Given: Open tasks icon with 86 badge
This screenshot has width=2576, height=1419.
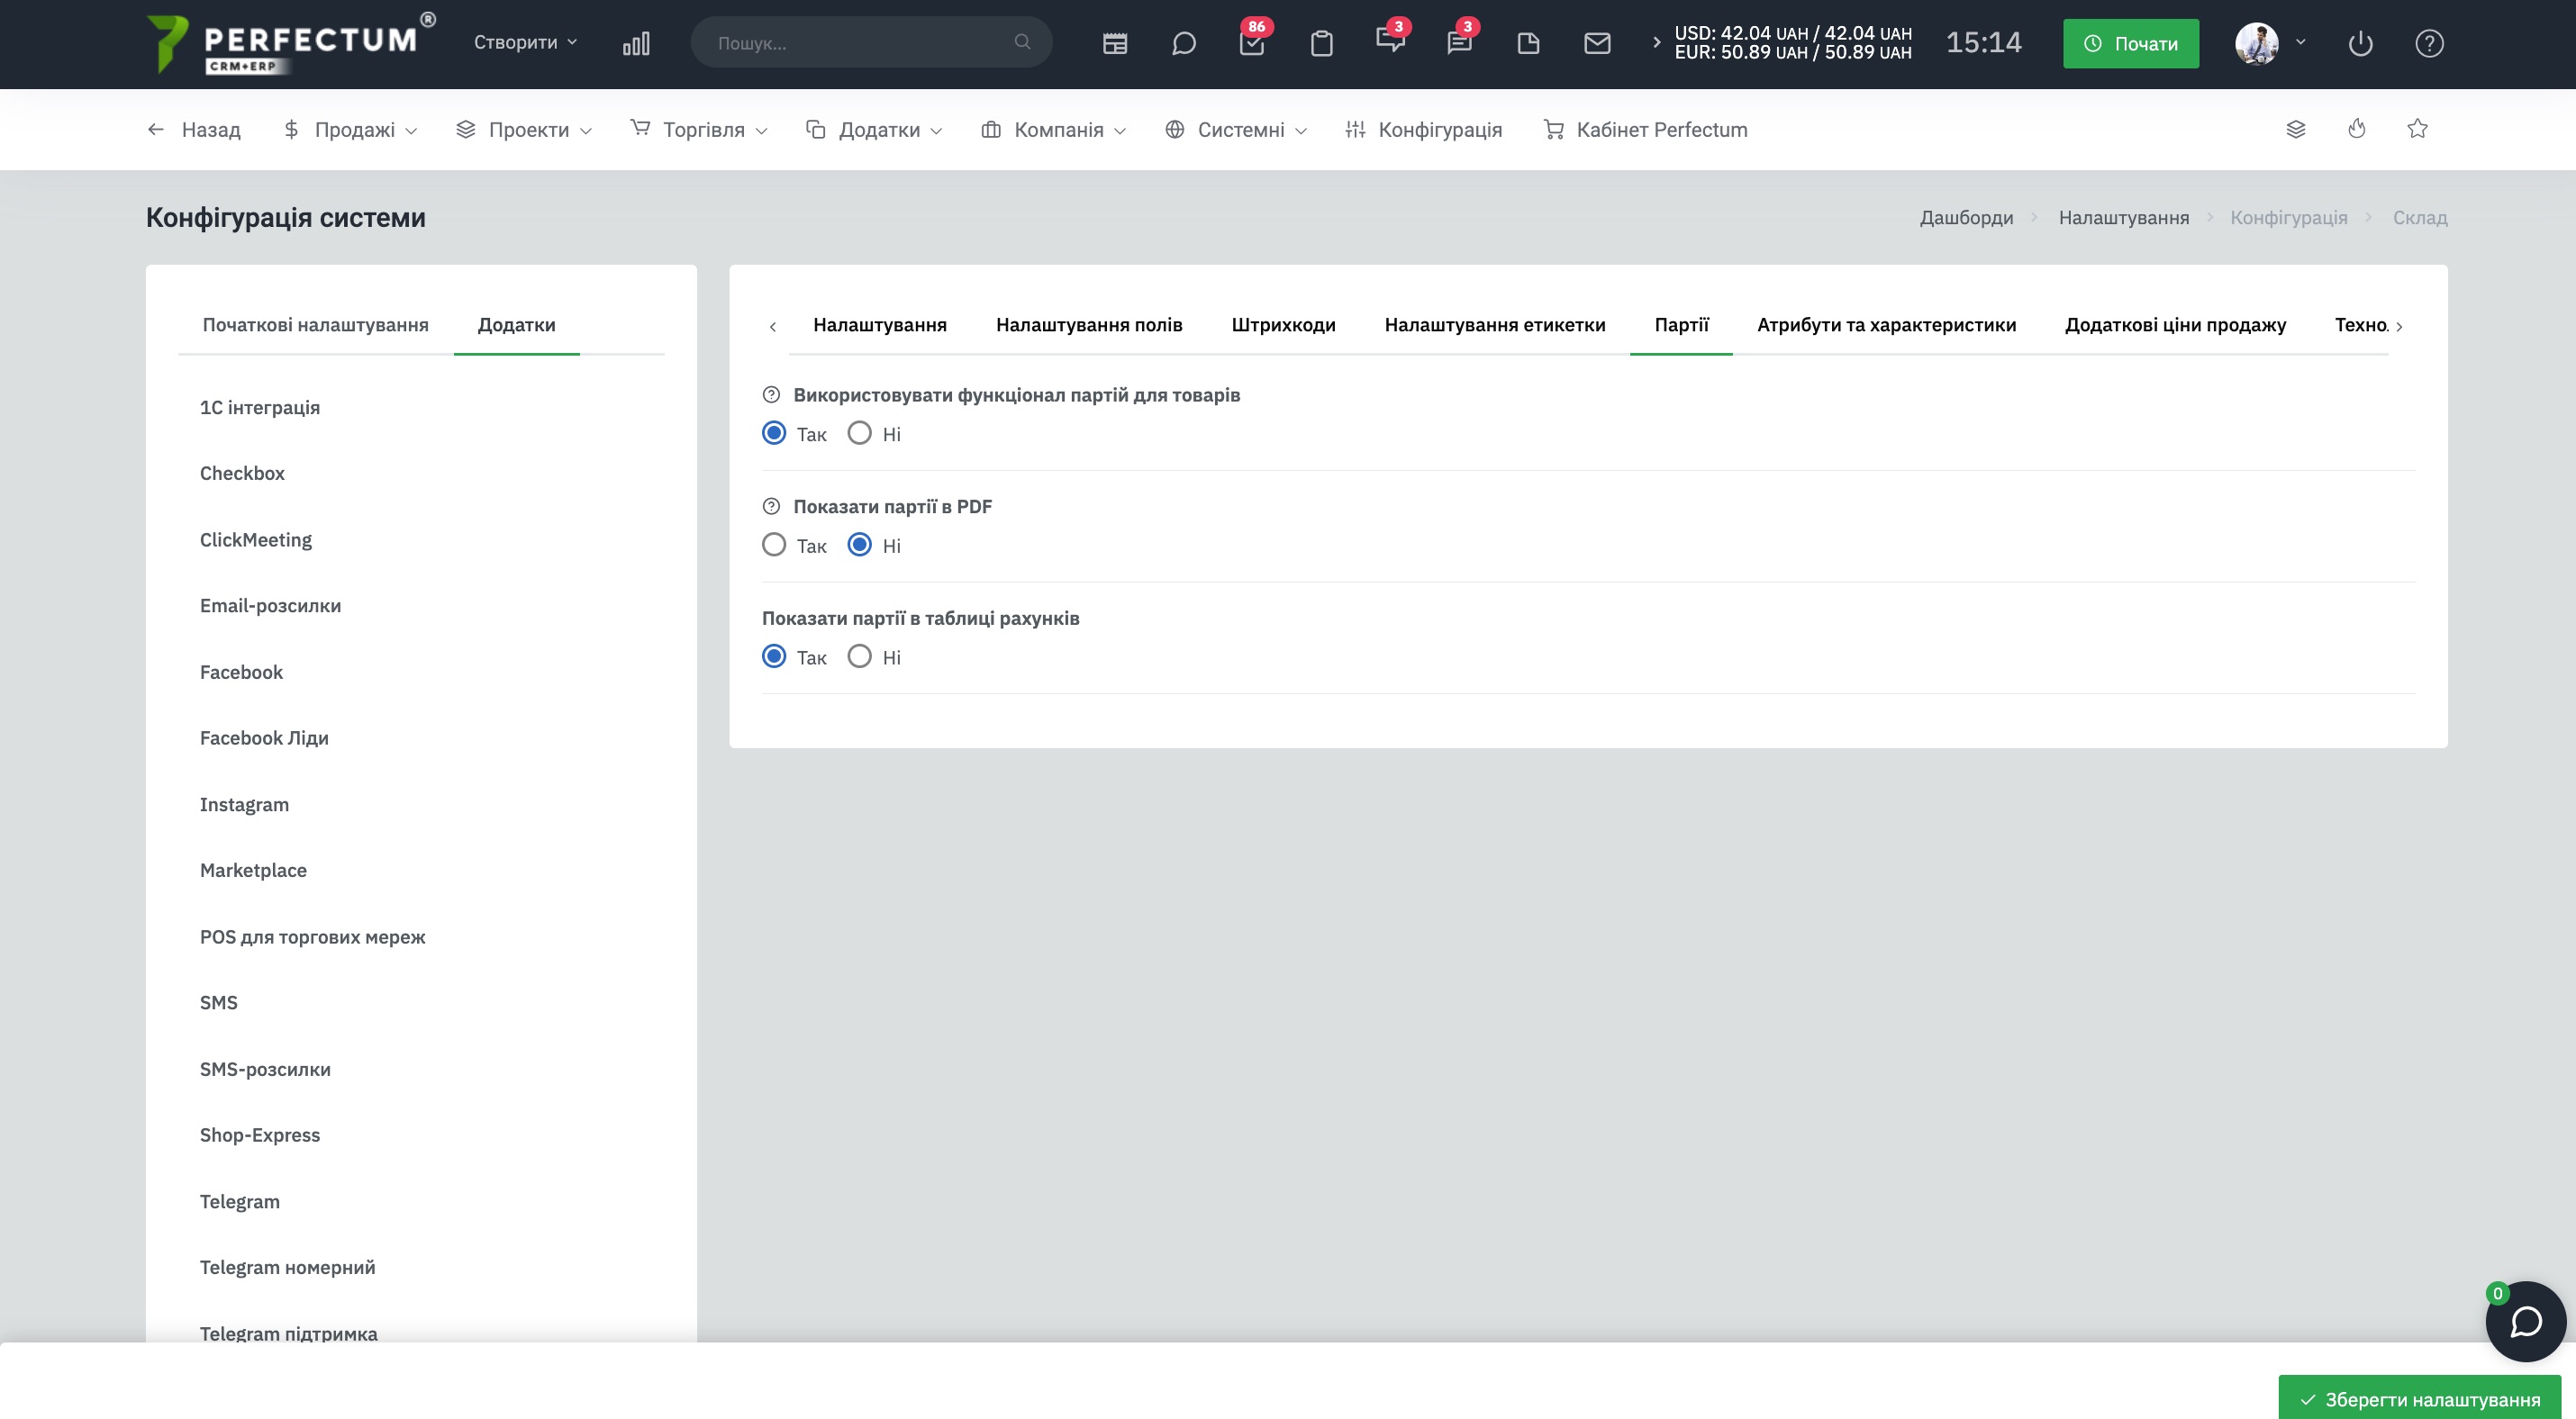Looking at the screenshot, I should pos(1252,43).
